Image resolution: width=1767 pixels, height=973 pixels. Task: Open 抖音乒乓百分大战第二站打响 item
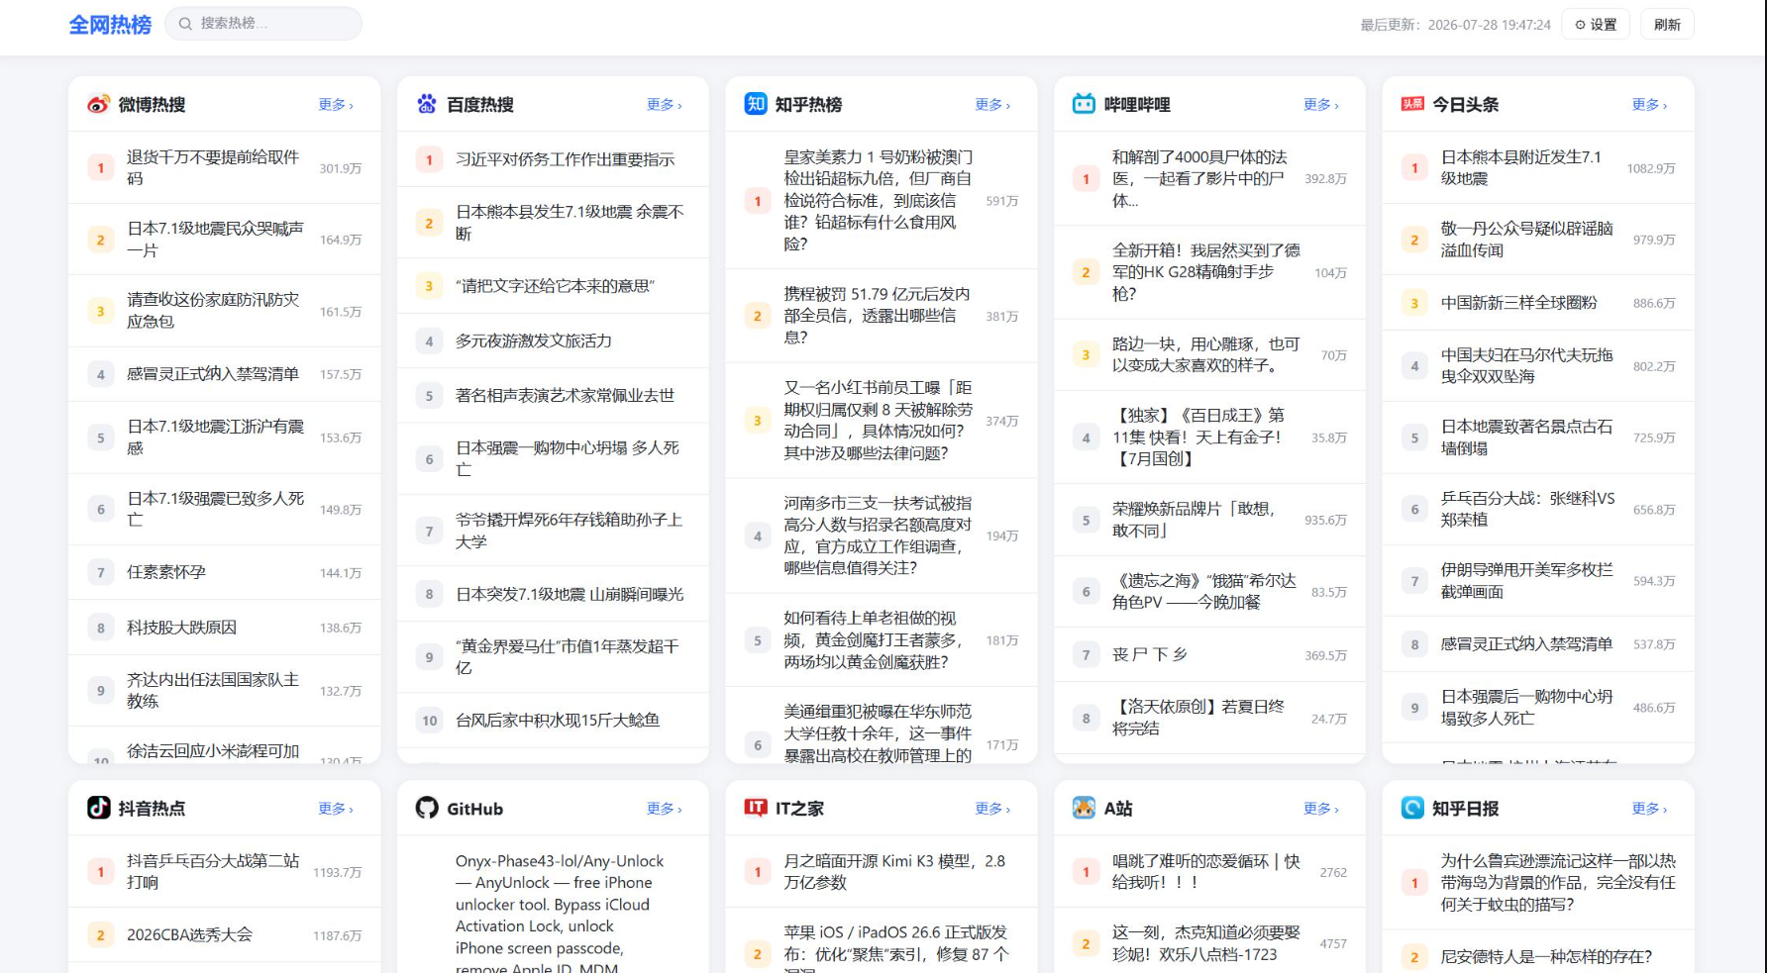tap(224, 872)
